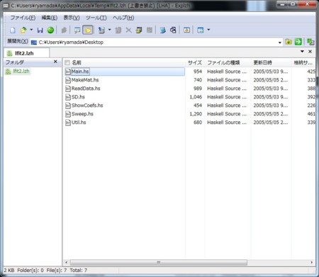
Task: Click the favorite folder star icon
Action: coord(289,42)
